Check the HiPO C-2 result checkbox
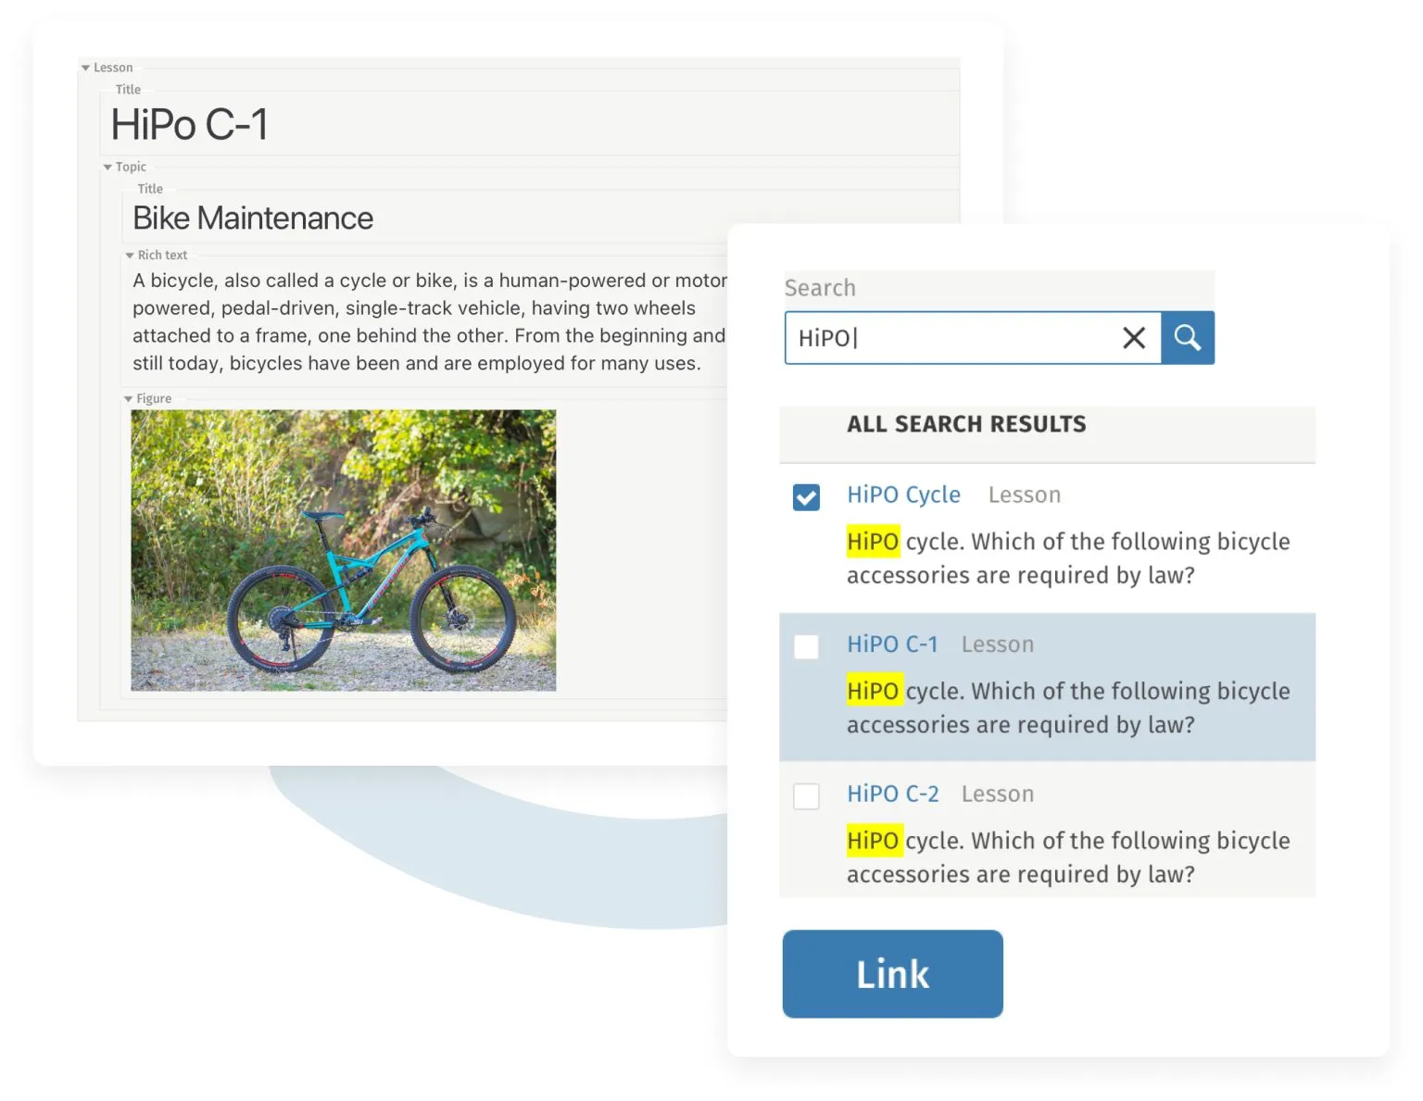This screenshot has height=1101, width=1423. (x=806, y=796)
